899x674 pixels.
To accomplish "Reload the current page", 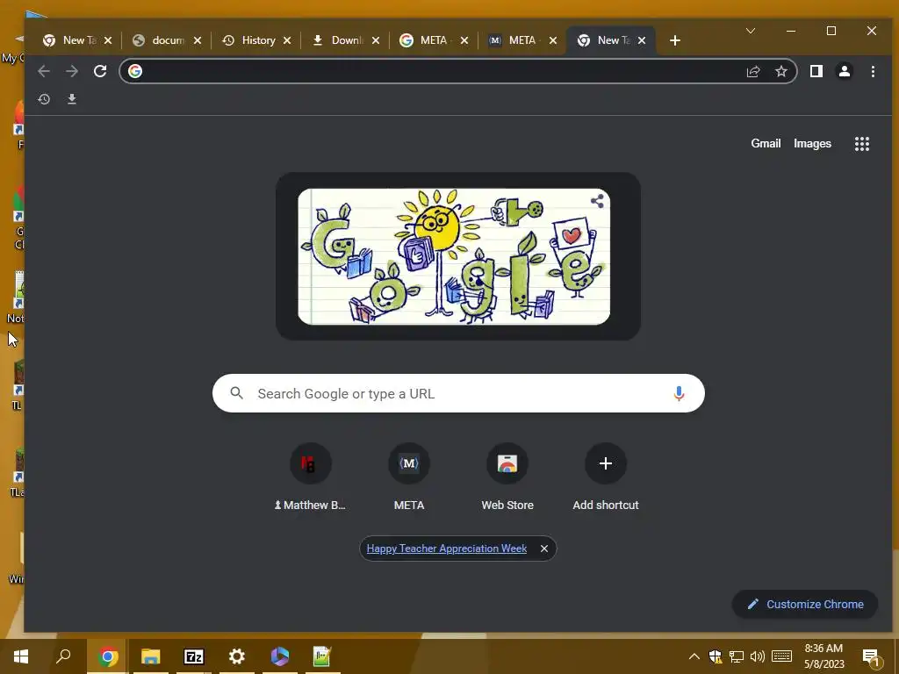I will 100,71.
